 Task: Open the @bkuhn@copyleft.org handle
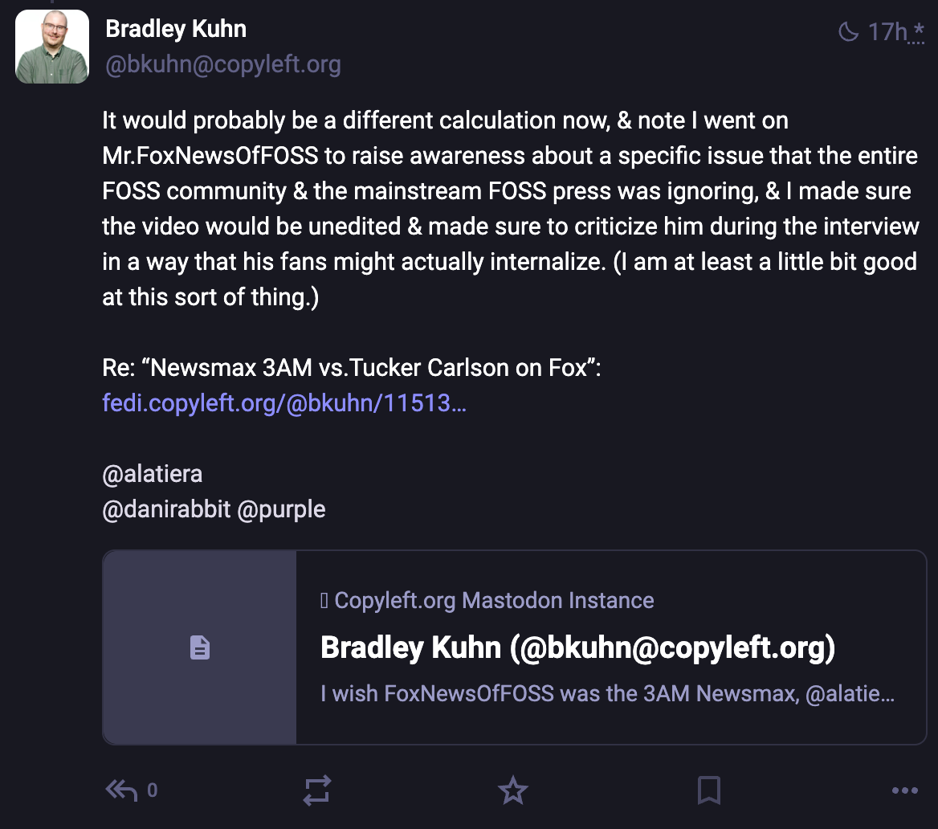(x=223, y=64)
